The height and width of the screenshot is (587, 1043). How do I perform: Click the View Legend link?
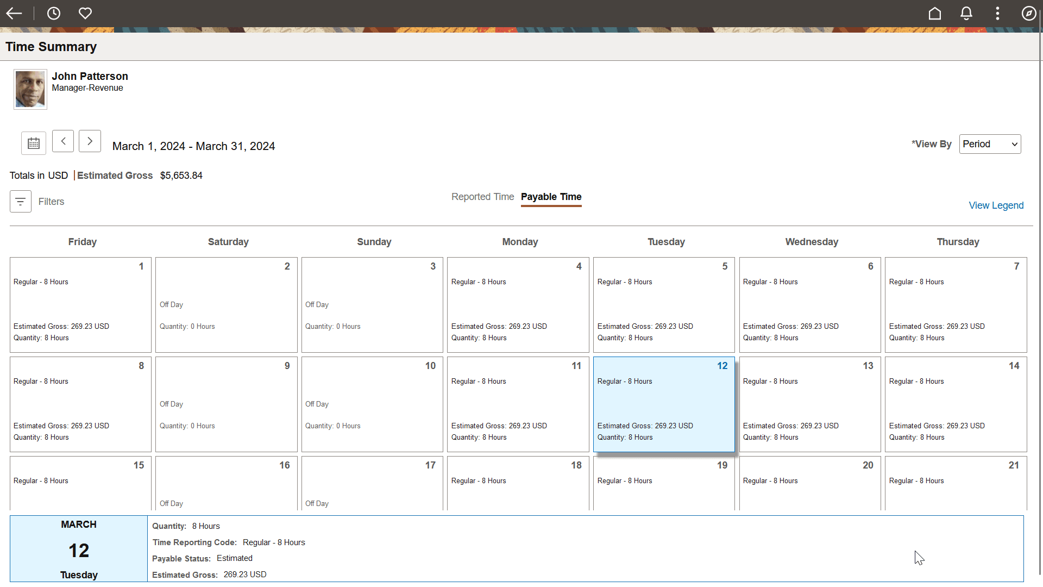point(996,205)
